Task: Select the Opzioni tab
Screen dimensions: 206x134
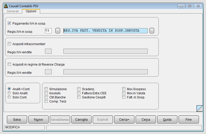Action: pos(31,11)
